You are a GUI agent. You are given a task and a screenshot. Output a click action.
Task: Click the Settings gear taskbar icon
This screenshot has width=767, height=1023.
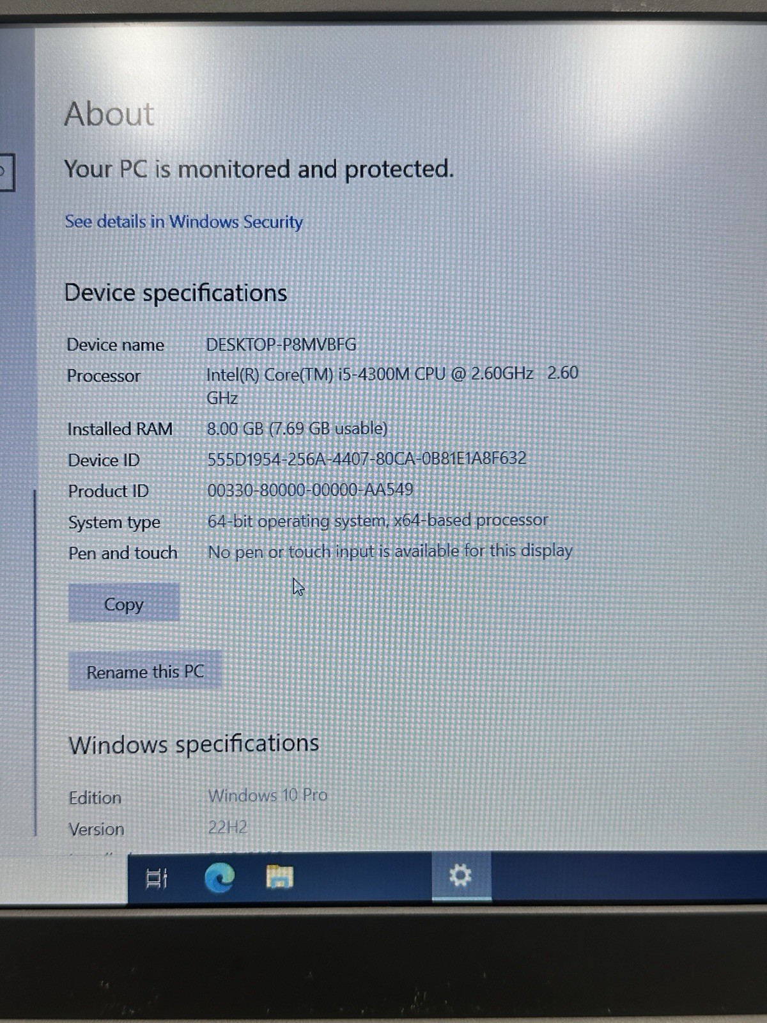click(461, 875)
